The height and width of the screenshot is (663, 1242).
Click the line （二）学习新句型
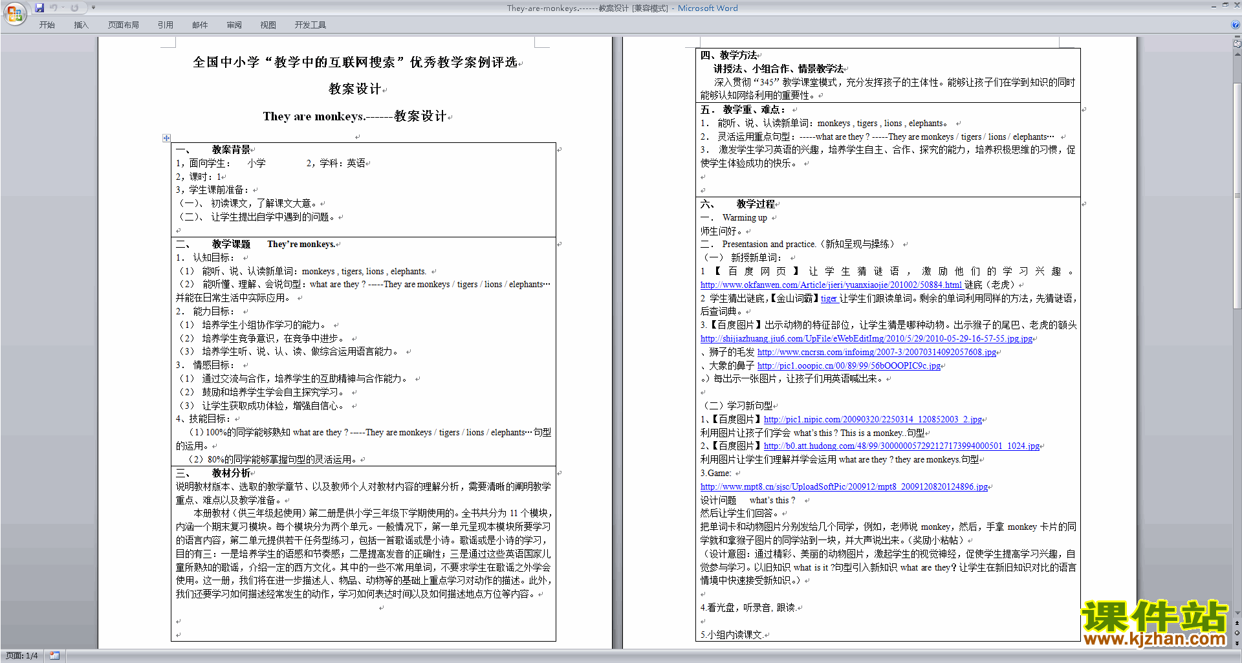click(737, 406)
